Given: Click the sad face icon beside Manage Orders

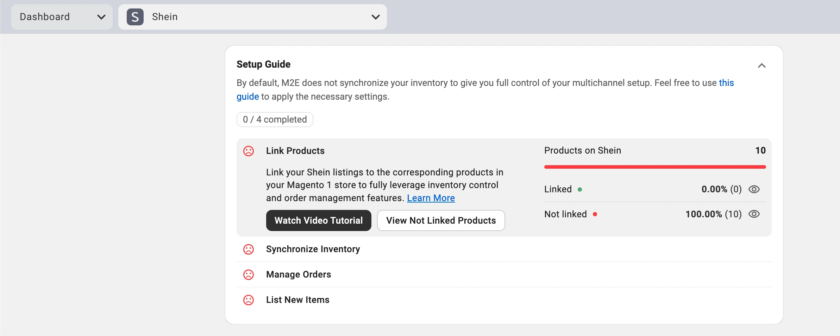Looking at the screenshot, I should [x=249, y=275].
